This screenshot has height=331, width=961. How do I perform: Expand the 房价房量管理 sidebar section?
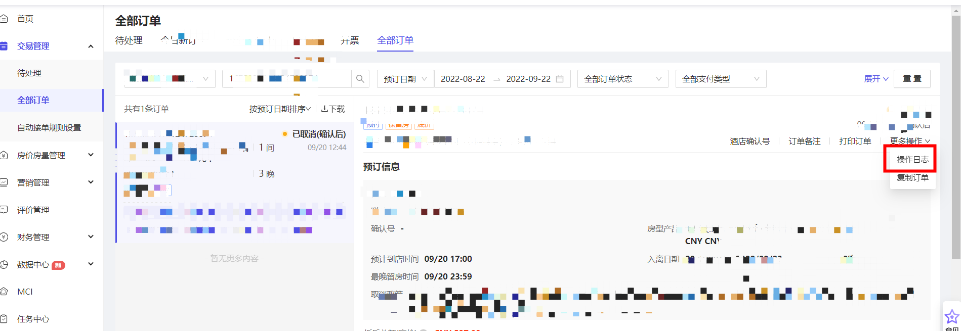click(x=91, y=155)
